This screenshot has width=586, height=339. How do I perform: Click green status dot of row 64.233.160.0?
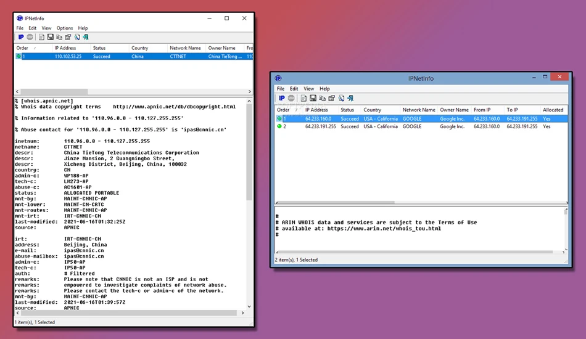(x=279, y=118)
